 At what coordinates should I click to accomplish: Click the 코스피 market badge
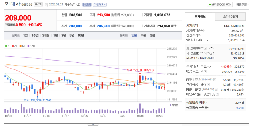(38, 5)
